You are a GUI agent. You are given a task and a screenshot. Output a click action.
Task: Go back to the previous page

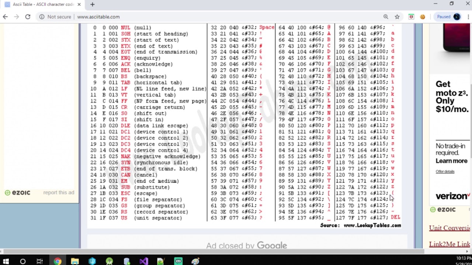tap(5, 17)
